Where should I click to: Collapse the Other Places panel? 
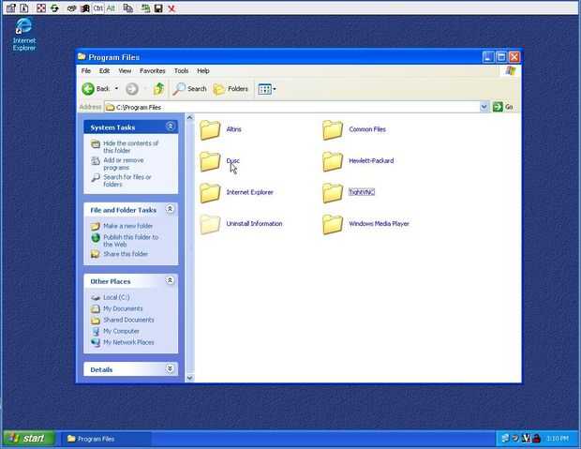(x=170, y=280)
